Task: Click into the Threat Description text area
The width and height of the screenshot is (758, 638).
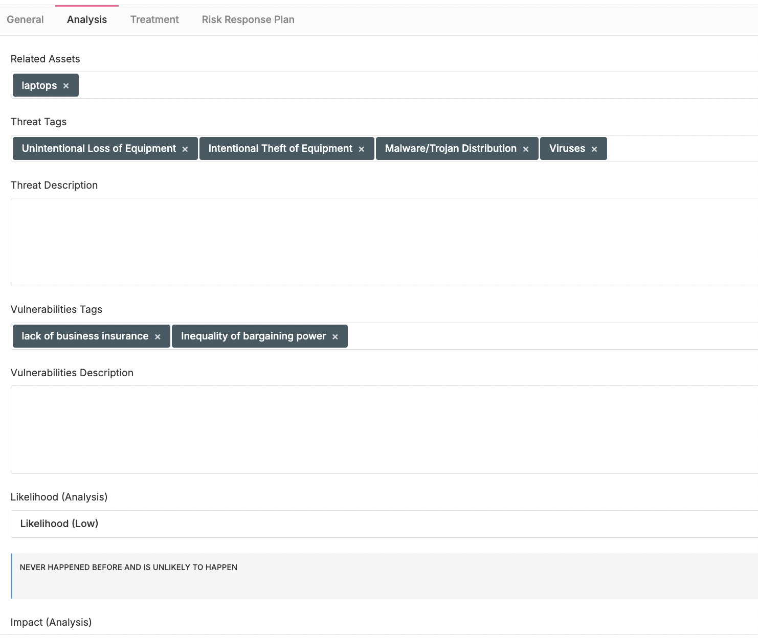Action: (384, 242)
